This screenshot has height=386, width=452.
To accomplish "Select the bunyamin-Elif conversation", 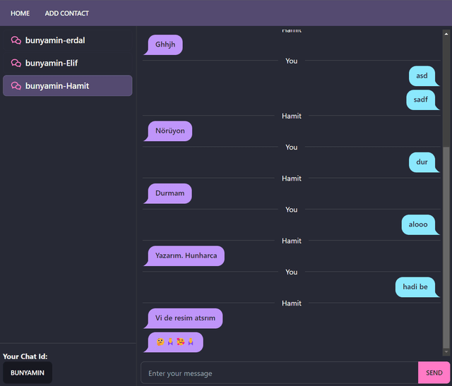I will click(x=68, y=63).
